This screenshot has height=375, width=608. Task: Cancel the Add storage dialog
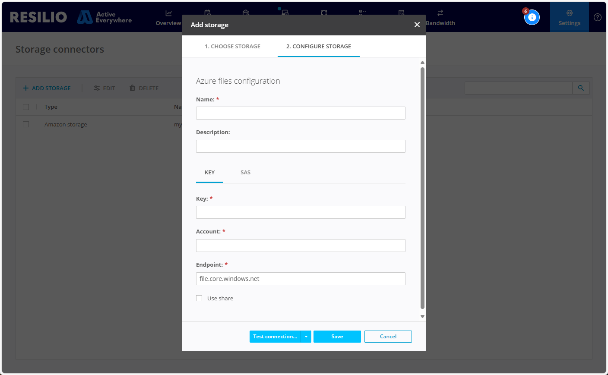tap(388, 336)
